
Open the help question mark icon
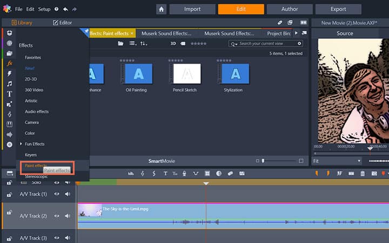point(57,9)
